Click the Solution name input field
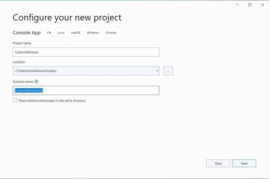Image resolution: width=269 pixels, height=179 pixels. pos(86,91)
